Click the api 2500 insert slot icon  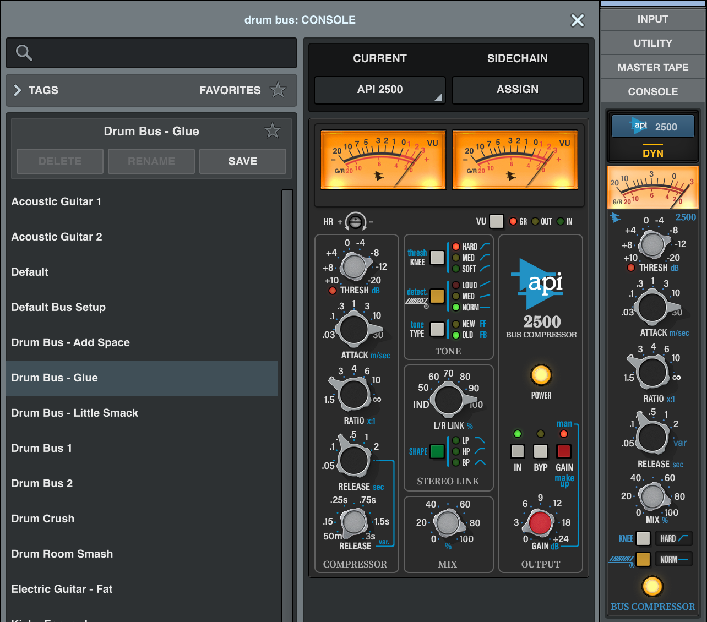tap(652, 126)
